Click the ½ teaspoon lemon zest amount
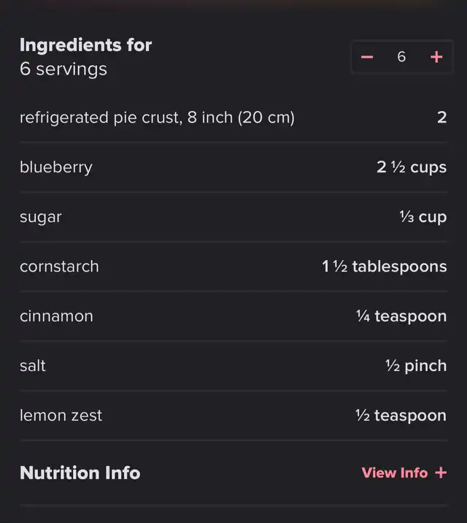The image size is (467, 523). (x=401, y=416)
